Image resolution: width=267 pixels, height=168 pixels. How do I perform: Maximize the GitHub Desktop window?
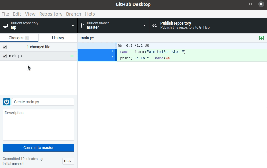pyautogui.click(x=250, y=4)
